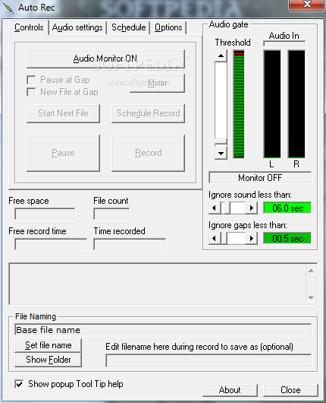
Task: Click the Close button at bottom
Action: pyautogui.click(x=290, y=390)
